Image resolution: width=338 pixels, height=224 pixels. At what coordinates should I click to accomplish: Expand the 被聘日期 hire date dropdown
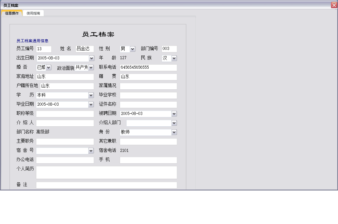(x=174, y=113)
